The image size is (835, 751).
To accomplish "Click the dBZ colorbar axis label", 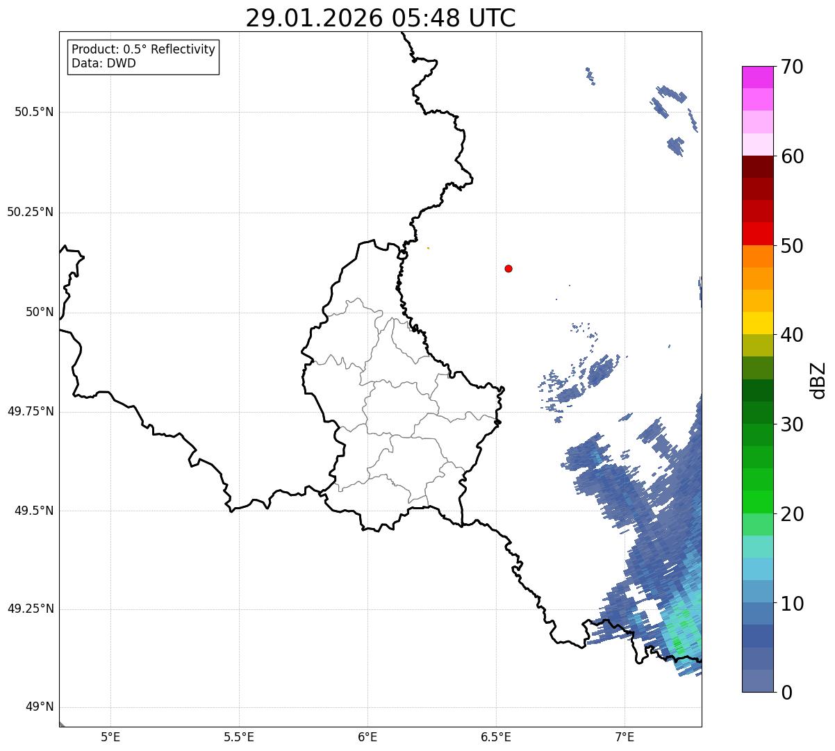I will click(818, 379).
